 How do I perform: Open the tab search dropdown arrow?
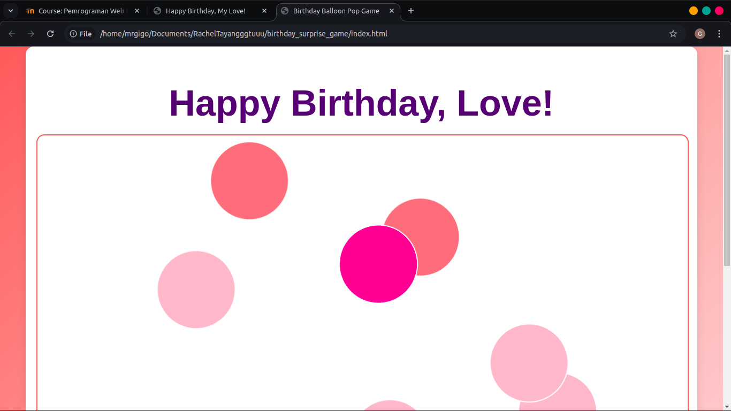pos(10,11)
